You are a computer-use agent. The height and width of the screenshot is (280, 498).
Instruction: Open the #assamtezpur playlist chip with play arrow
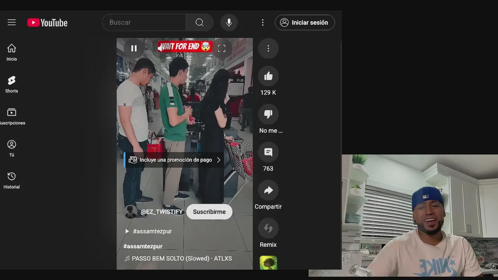148,231
